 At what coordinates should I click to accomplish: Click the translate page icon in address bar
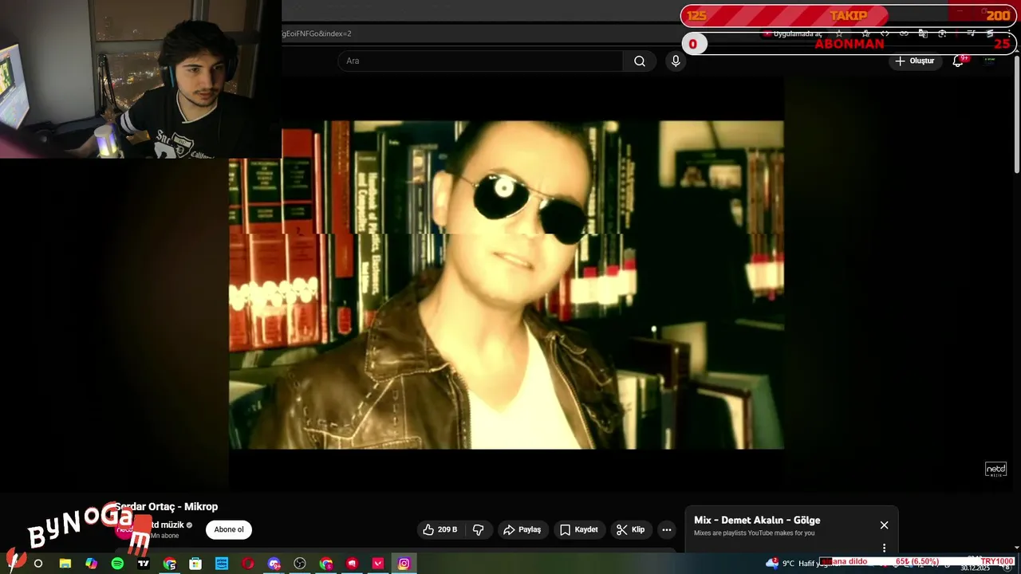pyautogui.click(x=923, y=33)
